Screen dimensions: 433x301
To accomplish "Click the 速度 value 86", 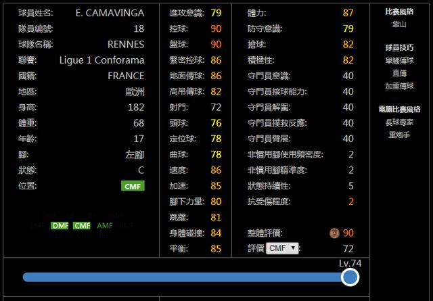I will pyautogui.click(x=216, y=170).
